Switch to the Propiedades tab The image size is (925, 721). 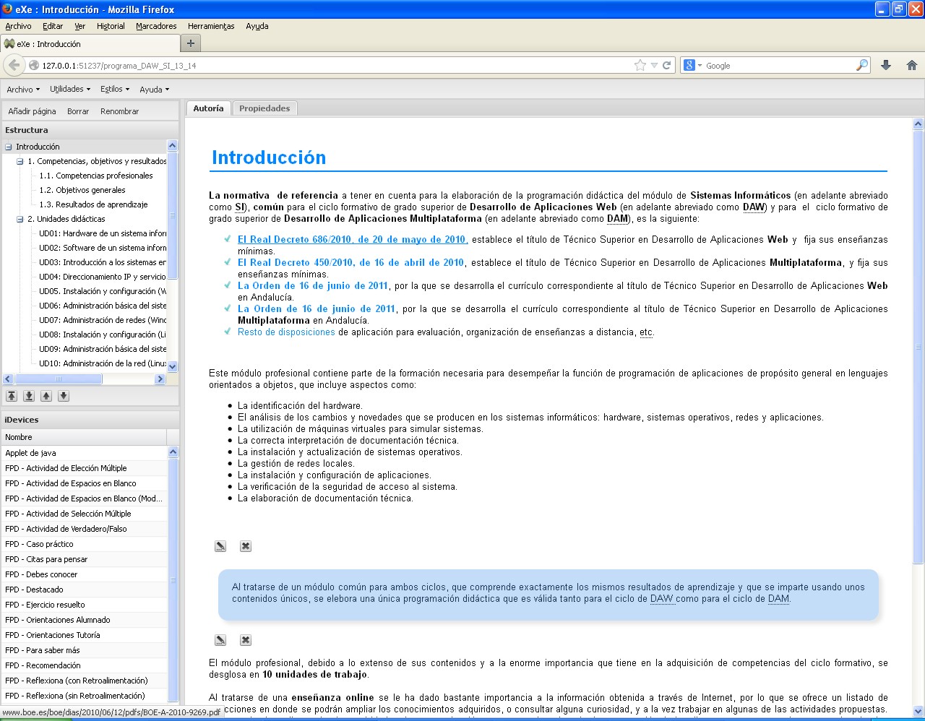point(264,108)
